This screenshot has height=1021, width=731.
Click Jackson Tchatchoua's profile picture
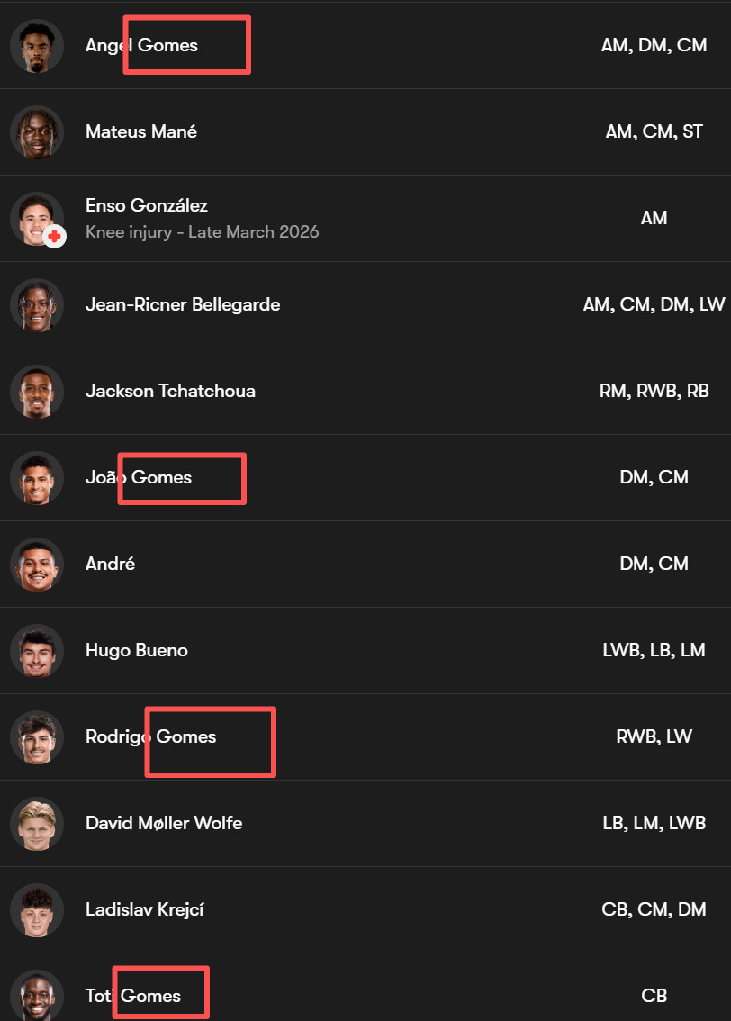click(x=37, y=391)
